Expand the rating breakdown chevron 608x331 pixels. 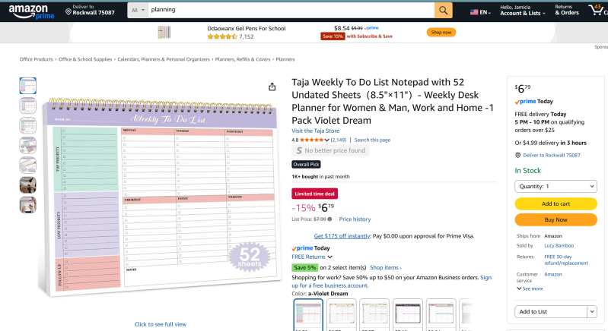coord(327,140)
